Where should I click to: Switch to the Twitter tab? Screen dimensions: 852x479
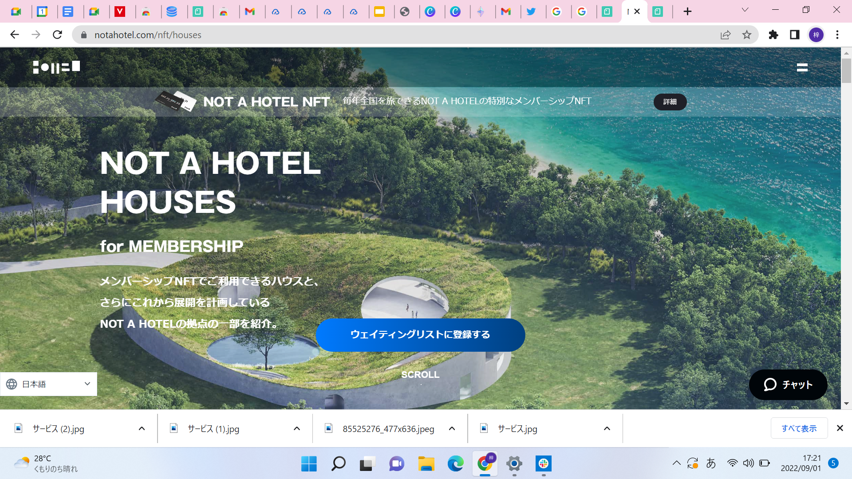coord(531,12)
